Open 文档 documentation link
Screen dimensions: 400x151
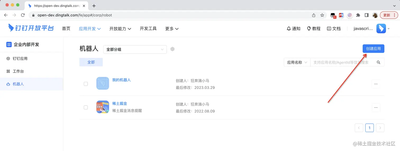(x=334, y=29)
